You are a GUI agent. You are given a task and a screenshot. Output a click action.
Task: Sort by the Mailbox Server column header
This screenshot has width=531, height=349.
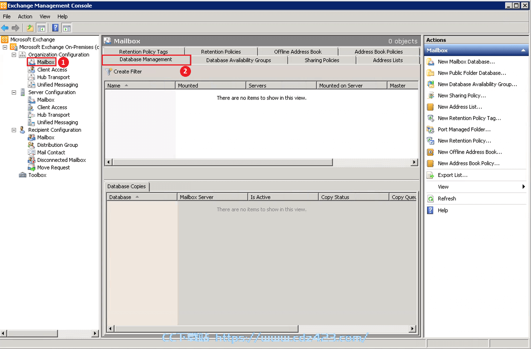tap(212, 197)
